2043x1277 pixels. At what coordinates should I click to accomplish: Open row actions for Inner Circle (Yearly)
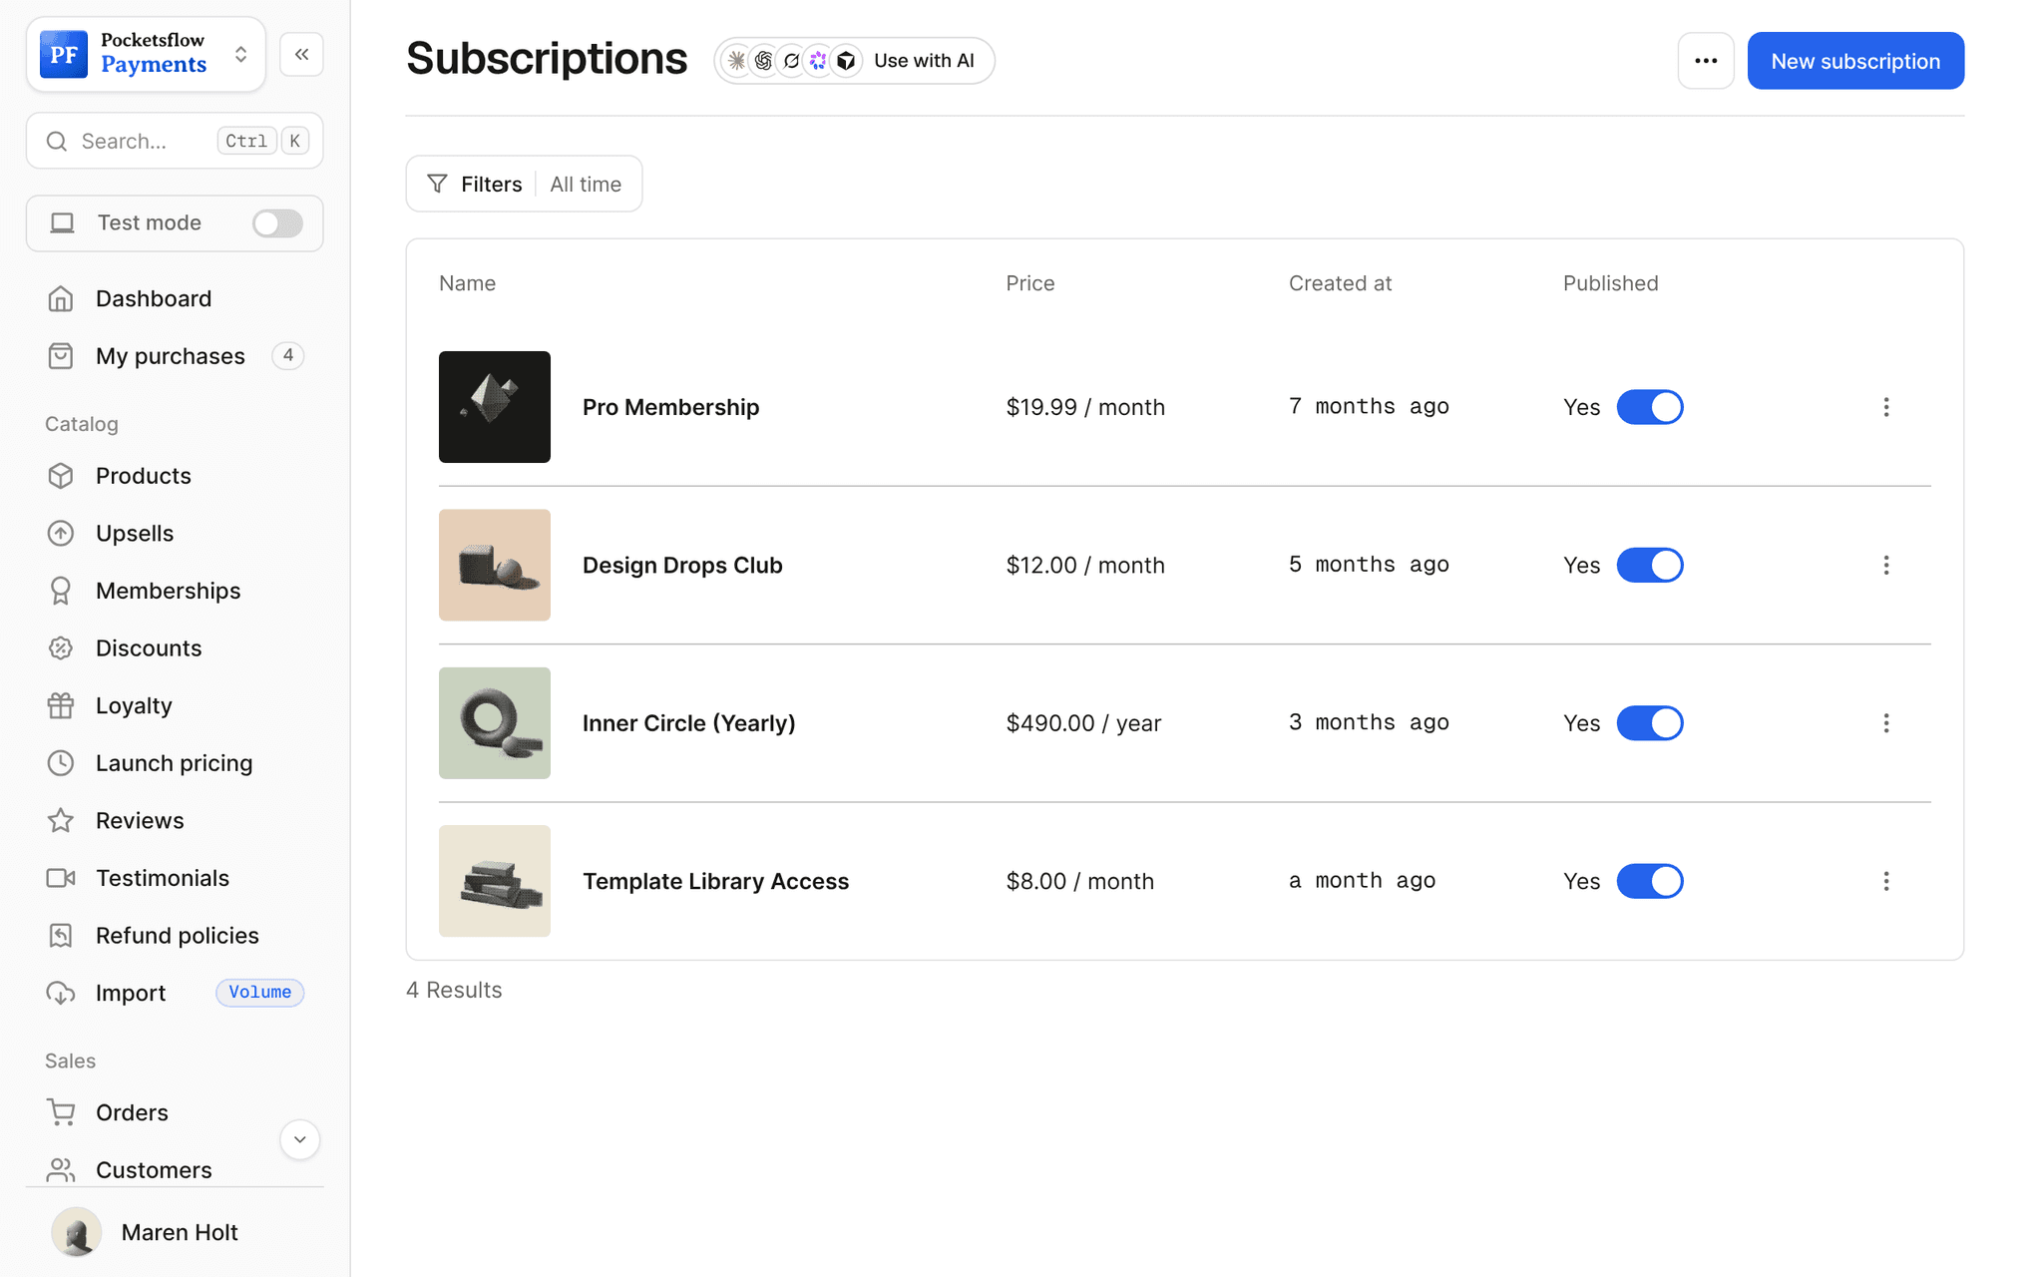1885,723
